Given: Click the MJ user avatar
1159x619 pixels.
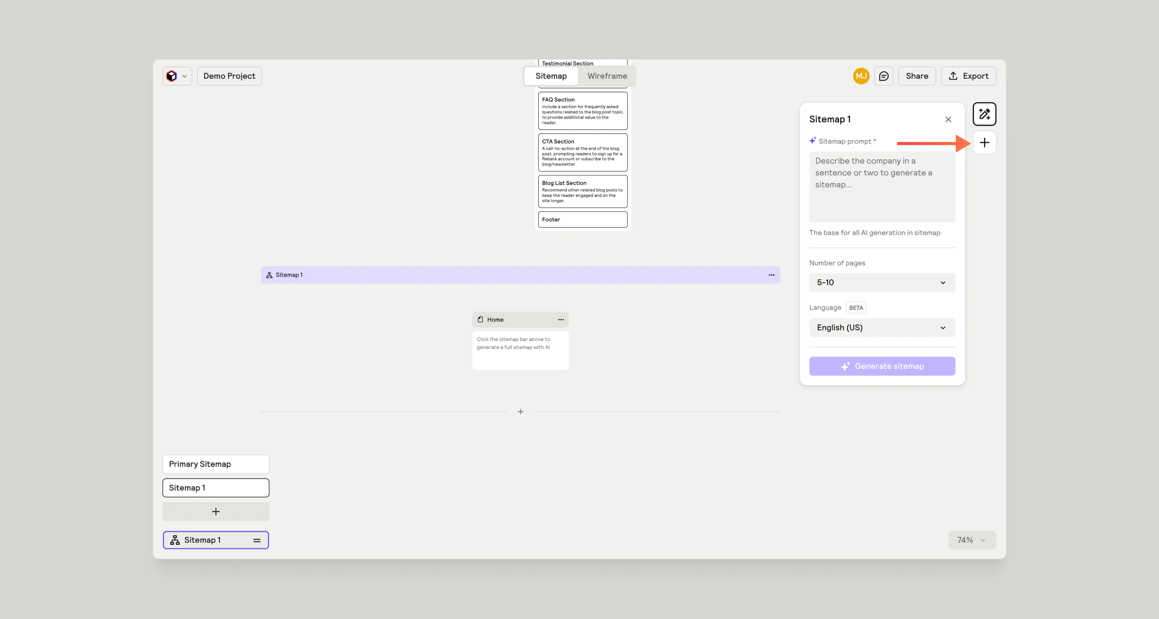Looking at the screenshot, I should pos(861,76).
